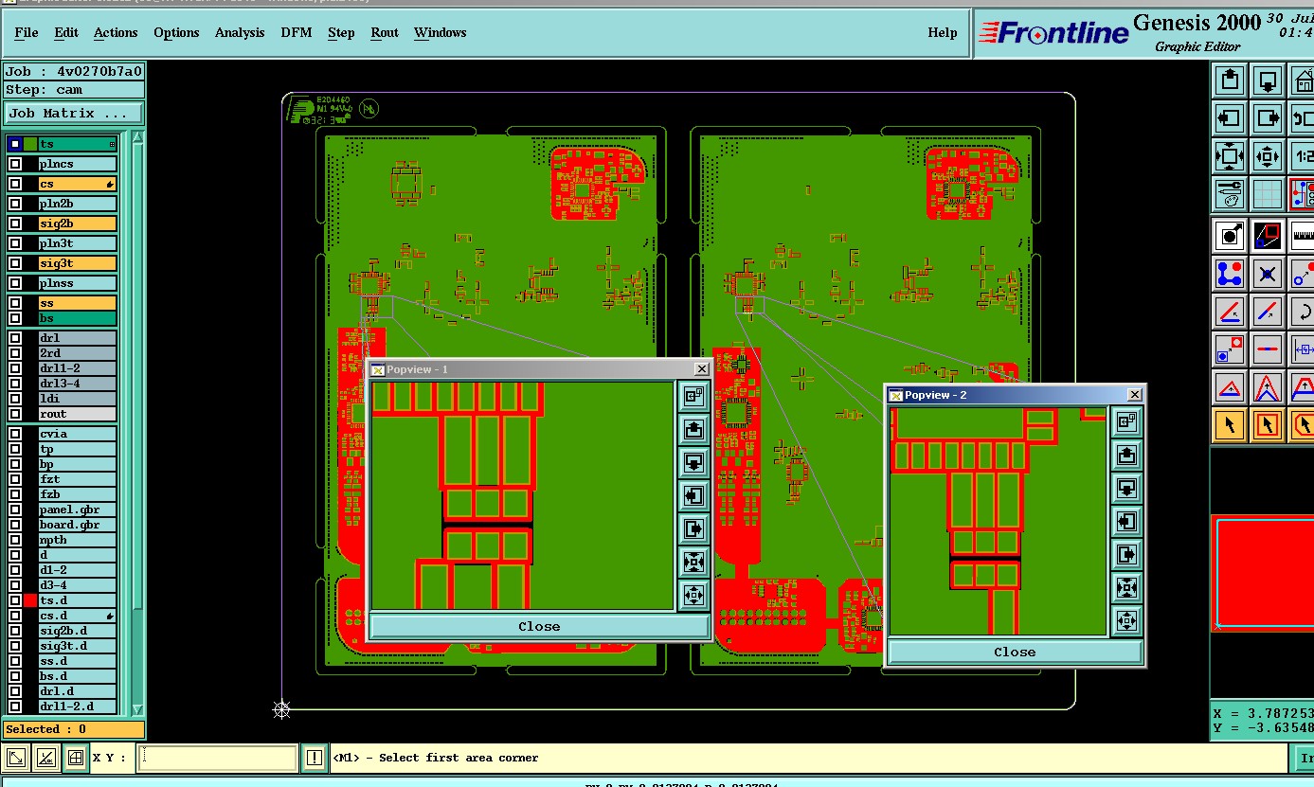Click the pan left icon in main toolbar

(x=1230, y=118)
